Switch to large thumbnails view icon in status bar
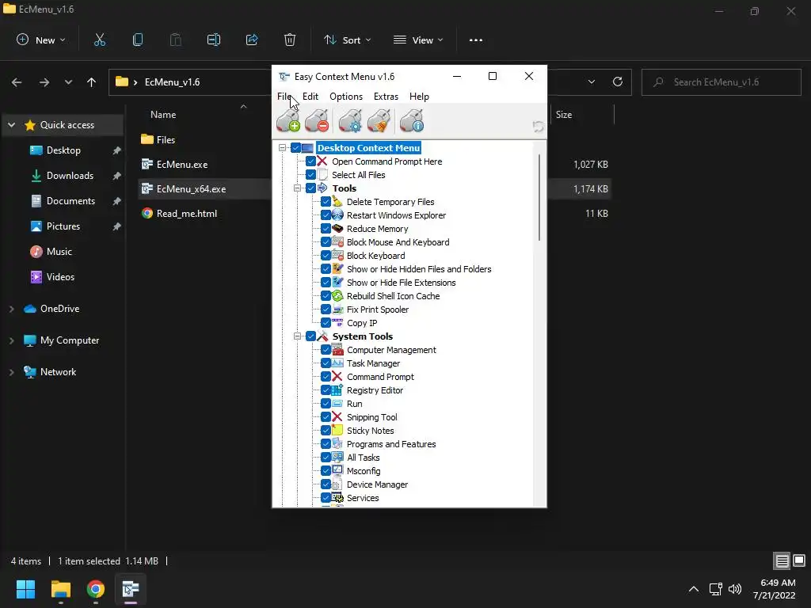 tap(799, 560)
